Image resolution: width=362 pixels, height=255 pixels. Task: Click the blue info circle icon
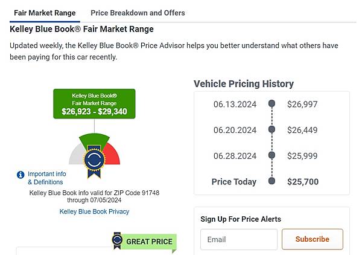pyautogui.click(x=21, y=175)
